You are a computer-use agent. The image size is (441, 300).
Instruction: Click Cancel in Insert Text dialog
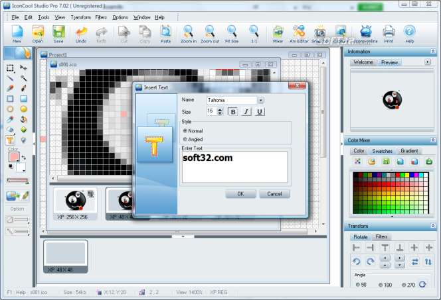[x=274, y=194]
